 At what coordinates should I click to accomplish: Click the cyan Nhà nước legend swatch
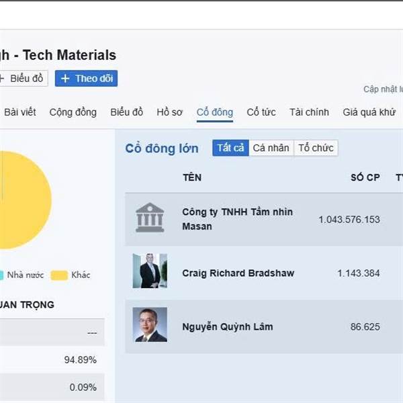1,275
